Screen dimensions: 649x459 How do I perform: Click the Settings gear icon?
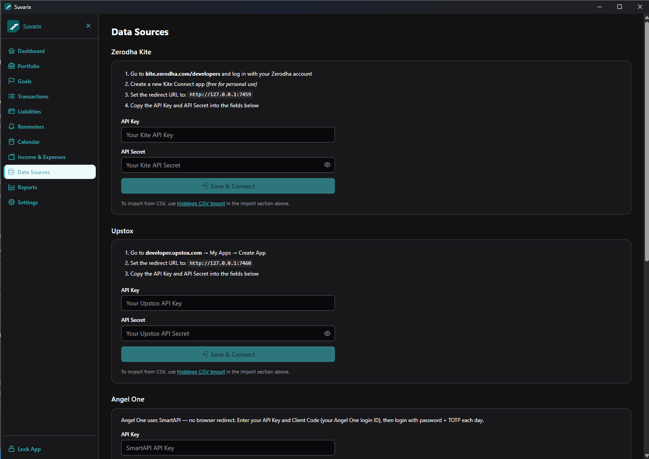pyautogui.click(x=12, y=202)
